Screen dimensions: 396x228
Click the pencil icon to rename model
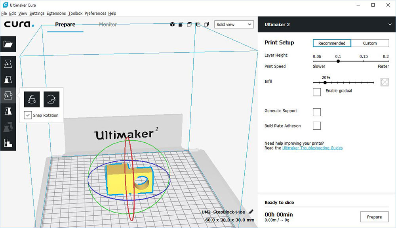coord(251,212)
